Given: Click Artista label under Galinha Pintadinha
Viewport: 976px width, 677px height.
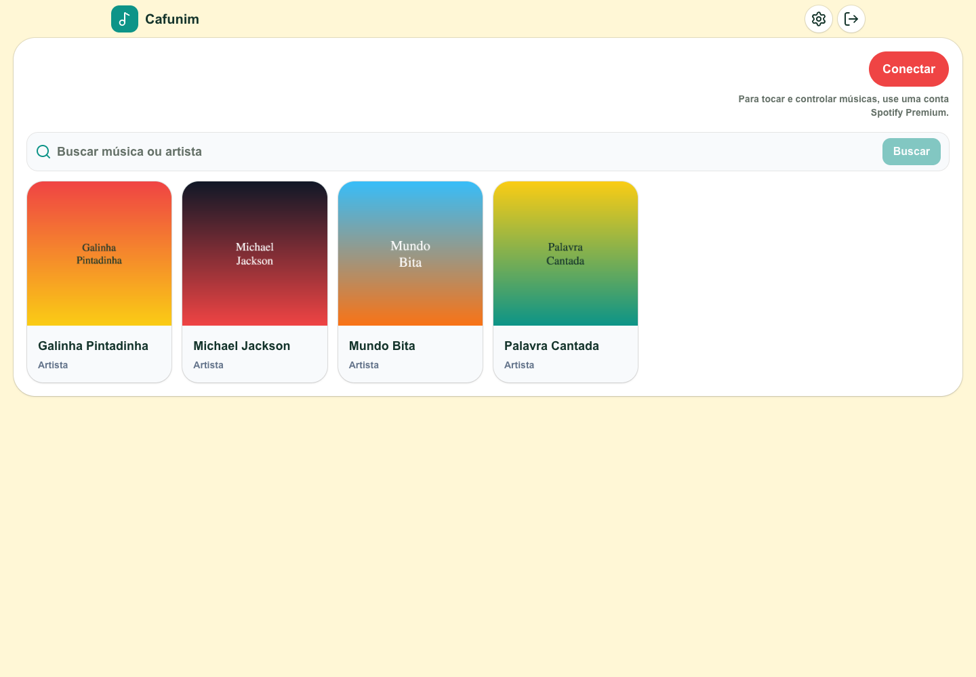Looking at the screenshot, I should pos(53,365).
